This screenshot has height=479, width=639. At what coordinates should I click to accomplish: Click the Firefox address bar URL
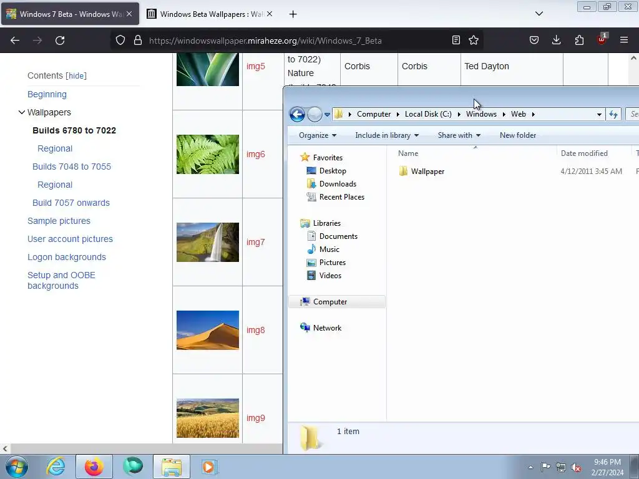click(265, 41)
